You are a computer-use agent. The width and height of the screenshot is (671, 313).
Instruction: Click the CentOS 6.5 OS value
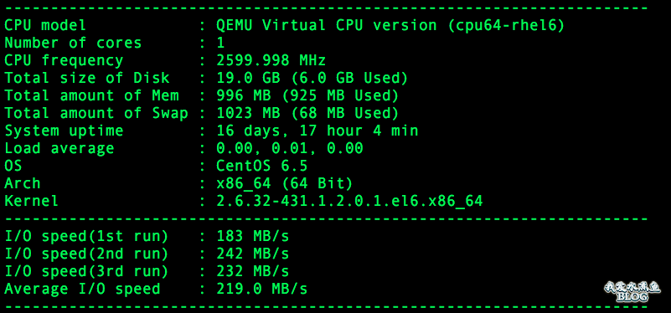262,166
